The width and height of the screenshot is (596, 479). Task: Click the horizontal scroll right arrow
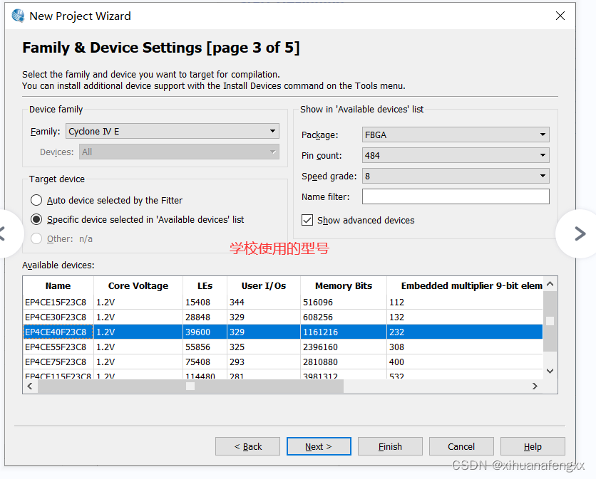click(x=535, y=386)
